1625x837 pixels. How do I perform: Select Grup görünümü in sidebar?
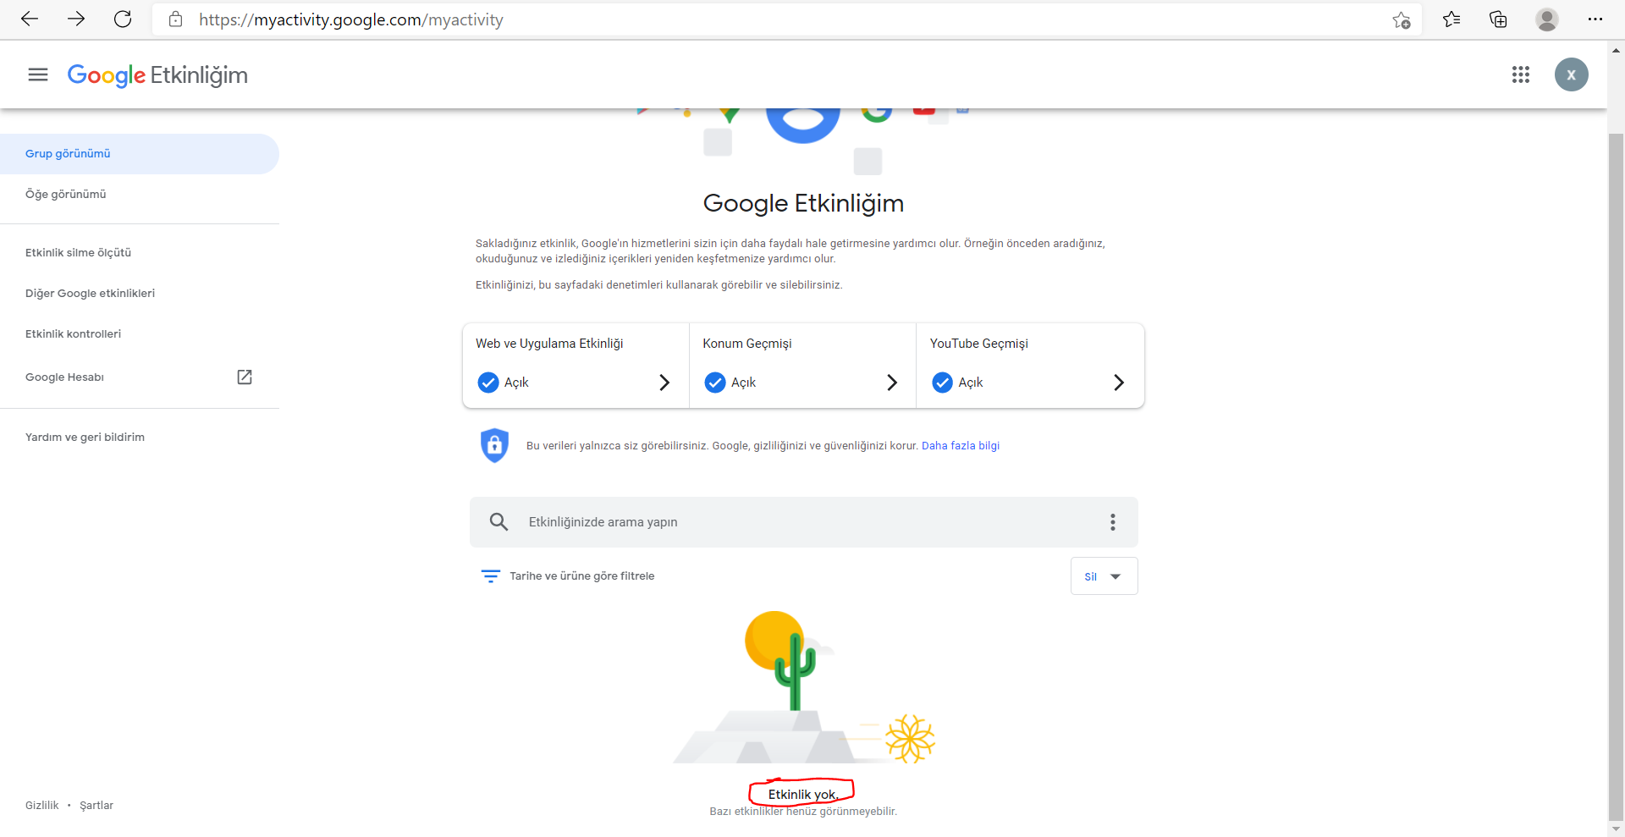tap(140, 154)
